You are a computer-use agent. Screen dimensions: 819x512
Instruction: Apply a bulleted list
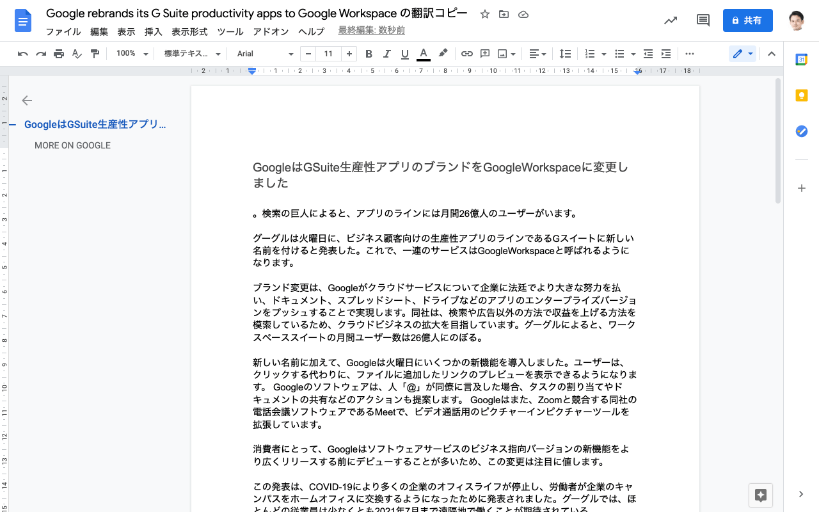pyautogui.click(x=619, y=54)
